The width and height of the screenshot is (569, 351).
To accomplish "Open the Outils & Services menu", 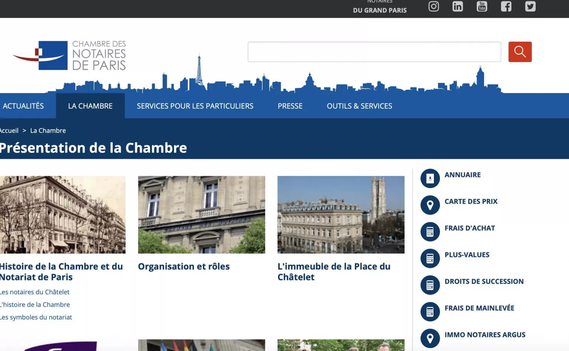I will (359, 106).
